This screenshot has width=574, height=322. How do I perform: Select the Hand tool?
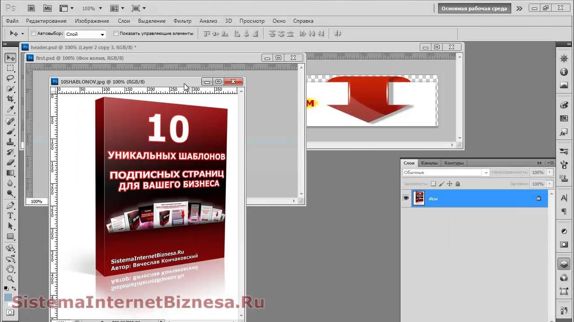[10, 269]
